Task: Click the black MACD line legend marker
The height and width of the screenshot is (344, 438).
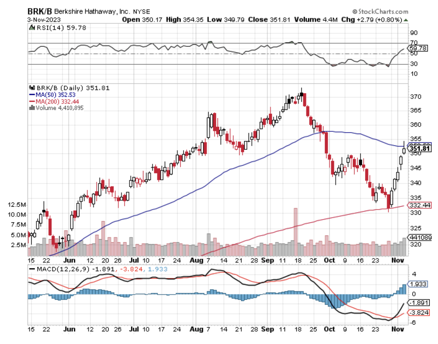Action: (x=32, y=269)
